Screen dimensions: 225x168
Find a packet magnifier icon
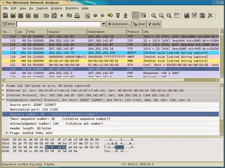click(87, 15)
